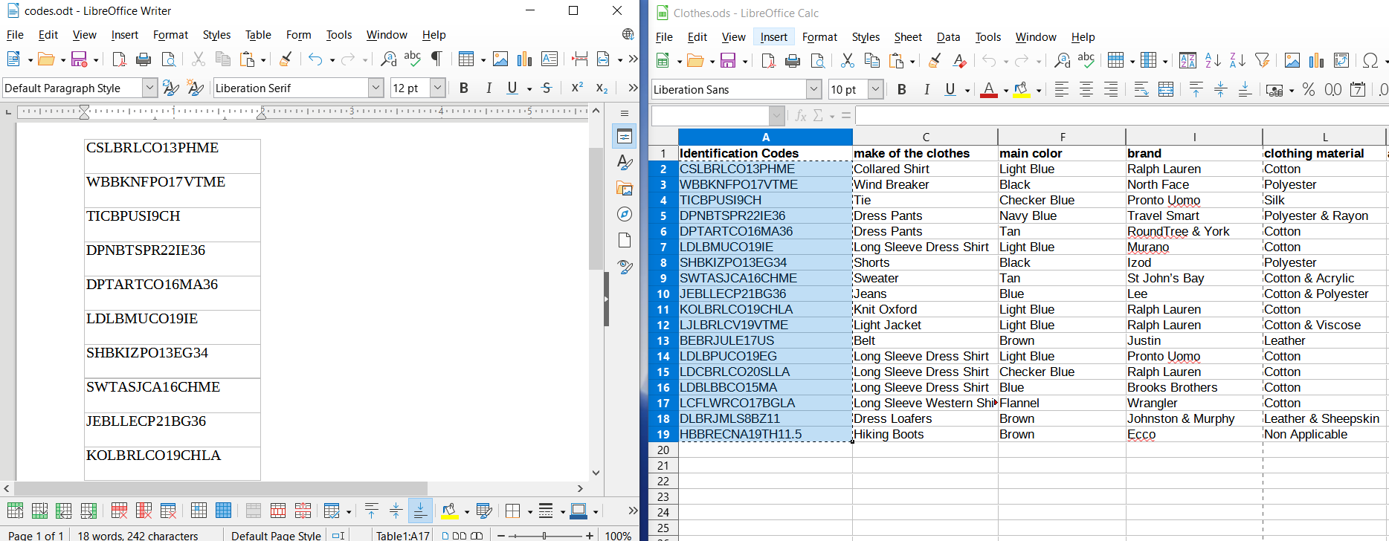The image size is (1389, 541).
Task: Delete selected rows via the Writer table toolbar
Action: coord(119,511)
